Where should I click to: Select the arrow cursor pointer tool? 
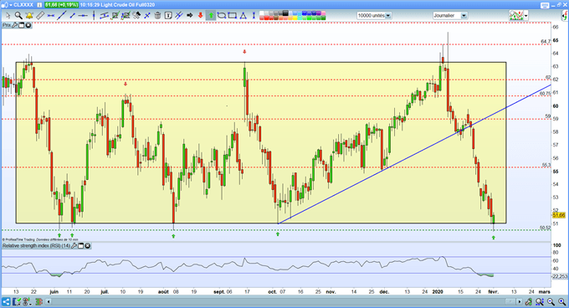8,16
